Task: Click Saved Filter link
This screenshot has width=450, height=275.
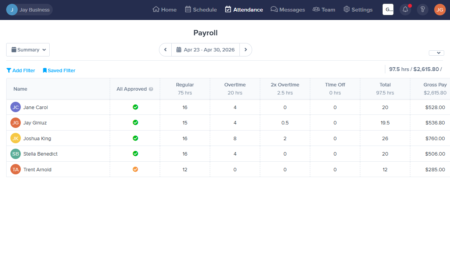Action: (59, 70)
